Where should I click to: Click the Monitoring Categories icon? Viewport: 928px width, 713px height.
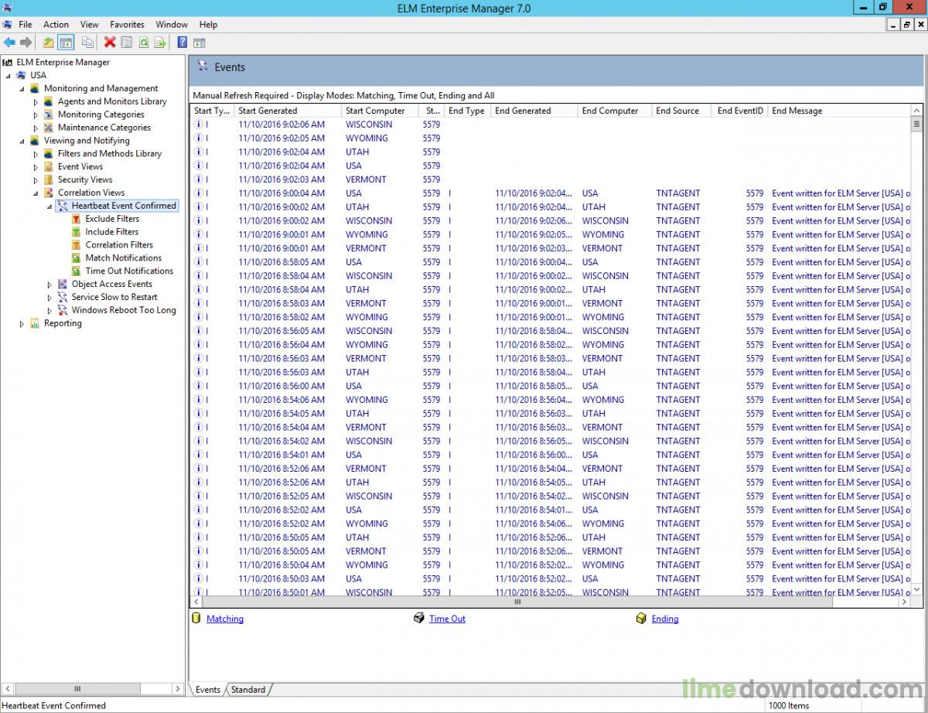(49, 114)
